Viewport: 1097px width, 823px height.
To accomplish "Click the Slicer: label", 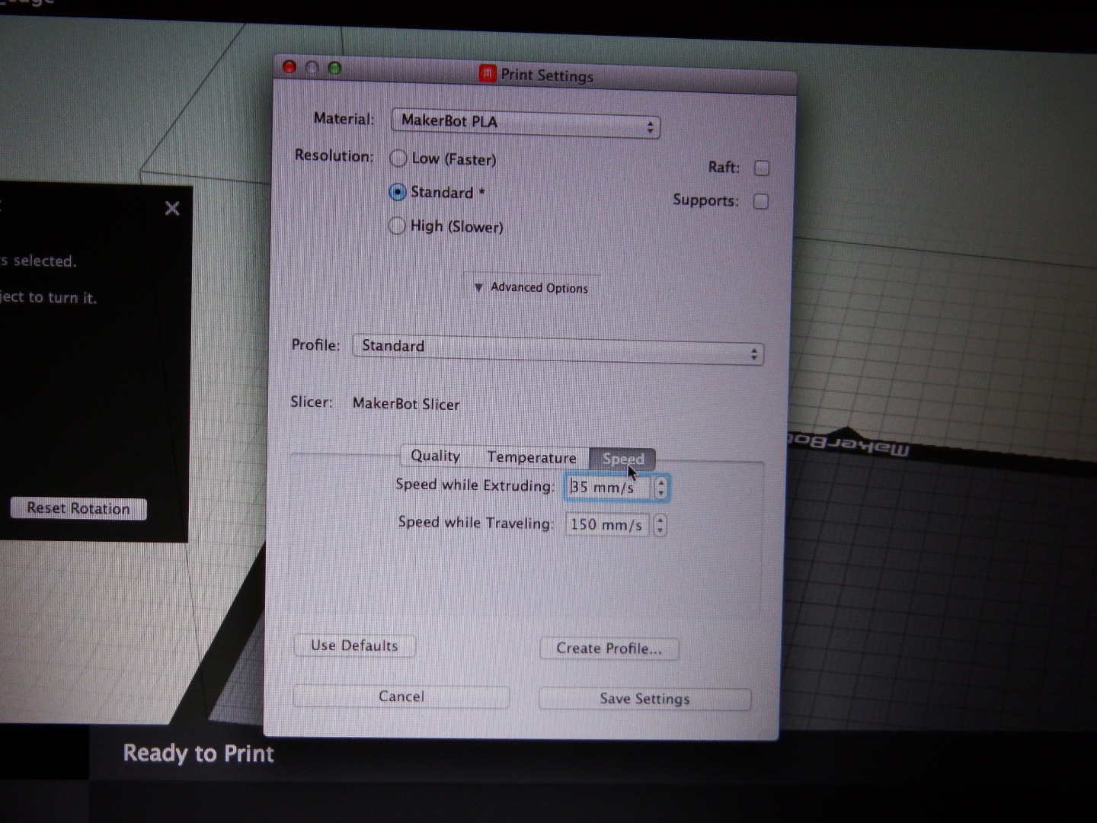I will pyautogui.click(x=312, y=402).
